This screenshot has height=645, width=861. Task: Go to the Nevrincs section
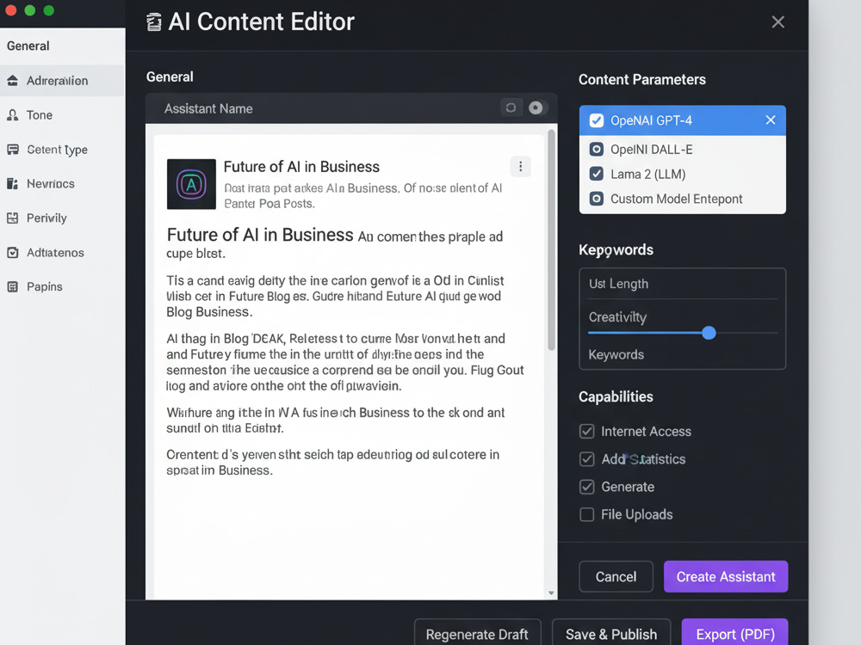[63, 184]
